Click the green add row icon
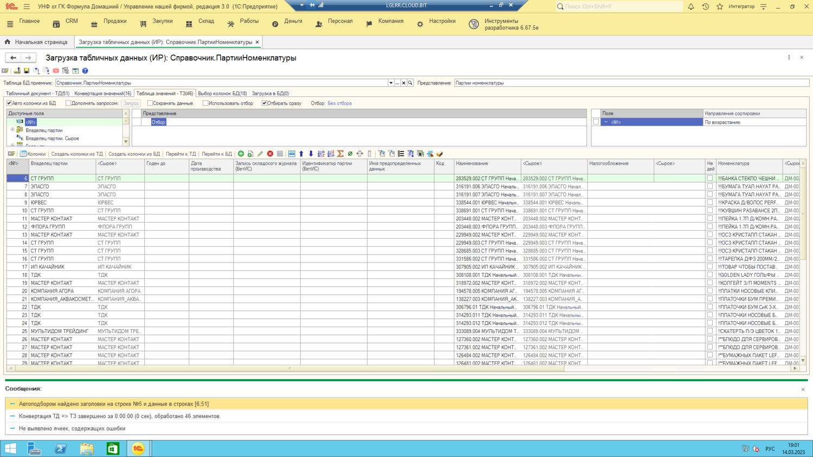The height and width of the screenshot is (457, 813). tap(241, 154)
